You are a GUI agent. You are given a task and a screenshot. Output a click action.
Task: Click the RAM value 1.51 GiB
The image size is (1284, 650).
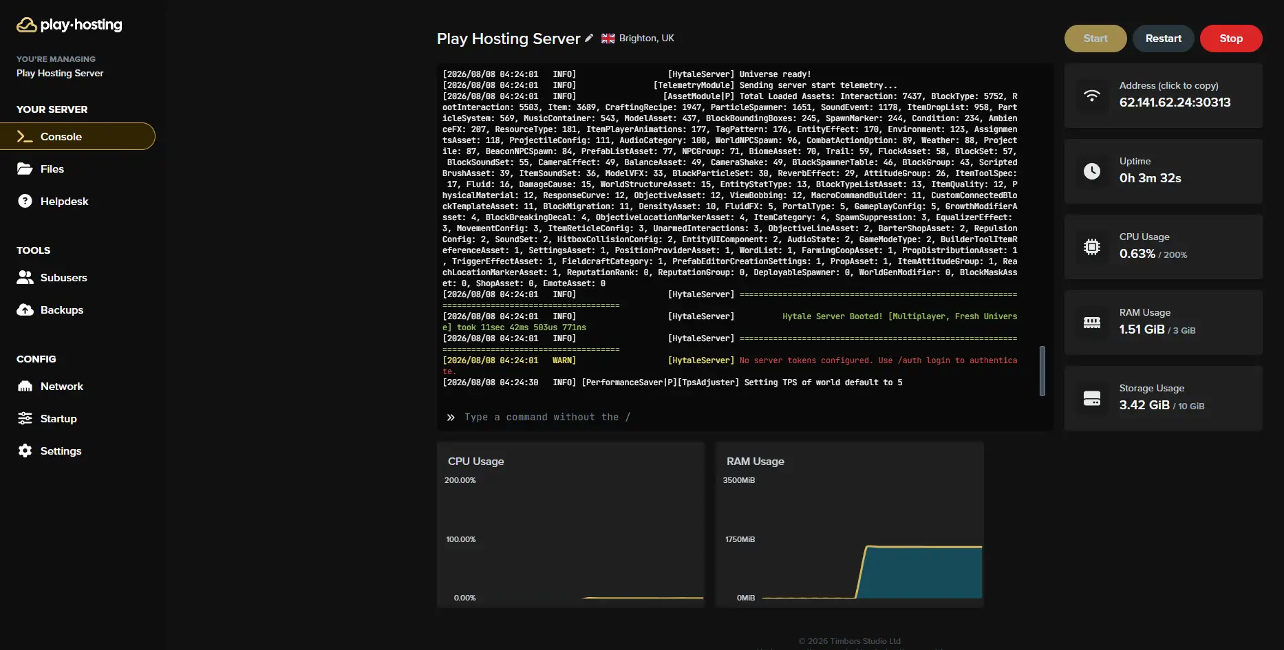tap(1142, 329)
